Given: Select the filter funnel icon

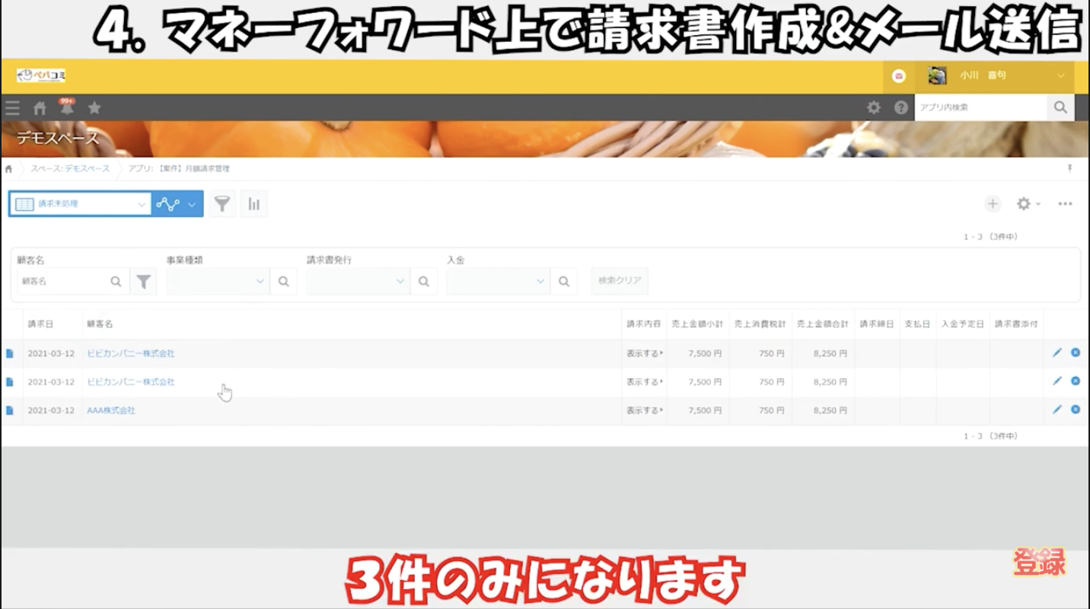Looking at the screenshot, I should click(222, 203).
